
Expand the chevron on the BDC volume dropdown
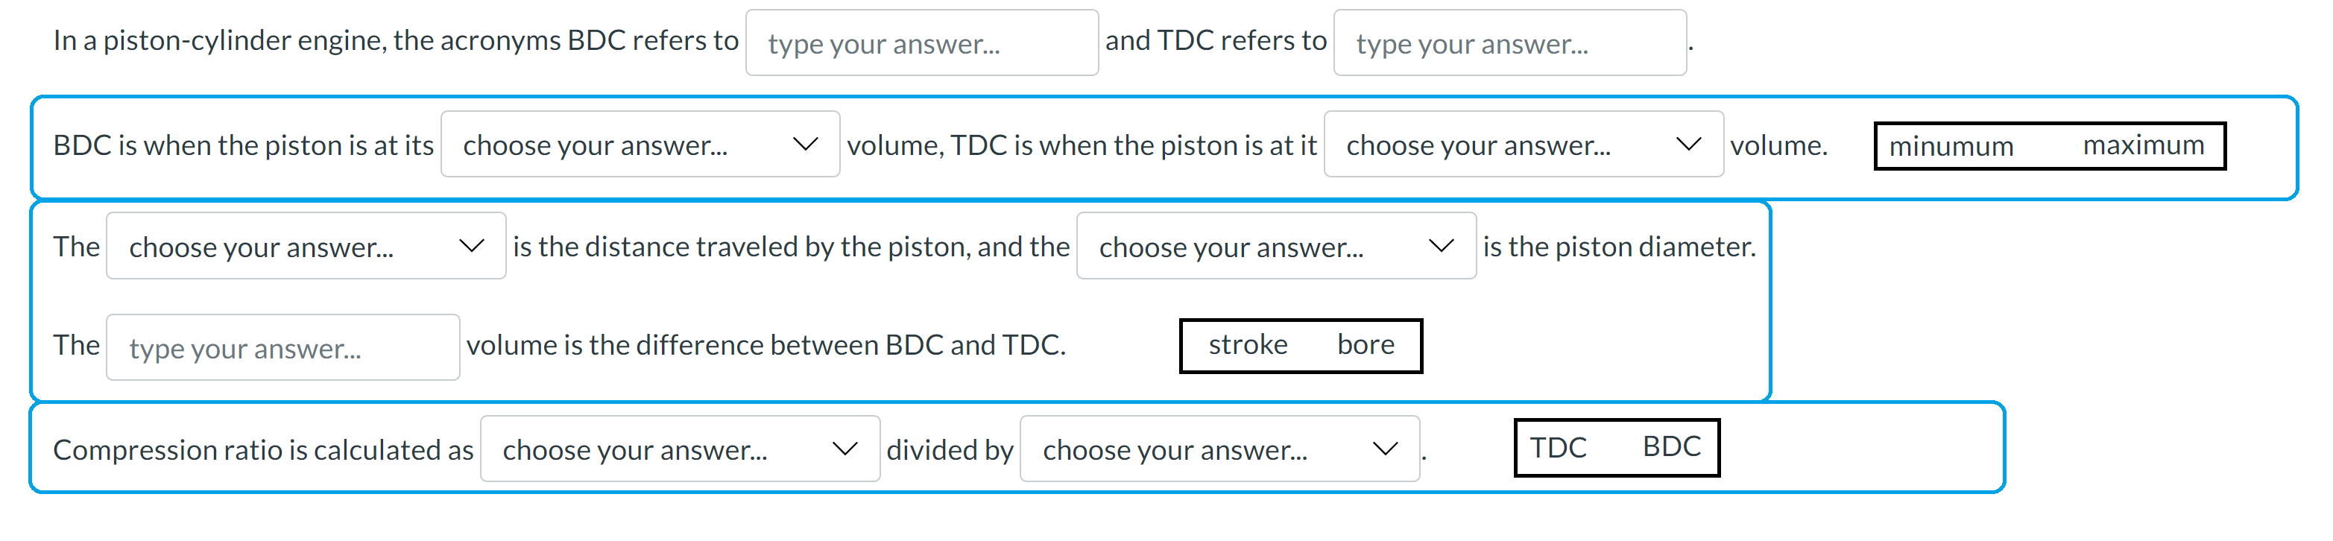point(804,144)
